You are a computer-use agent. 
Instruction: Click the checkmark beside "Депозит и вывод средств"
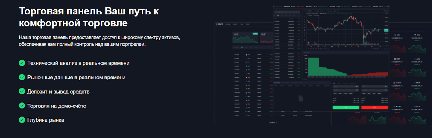point(22,92)
